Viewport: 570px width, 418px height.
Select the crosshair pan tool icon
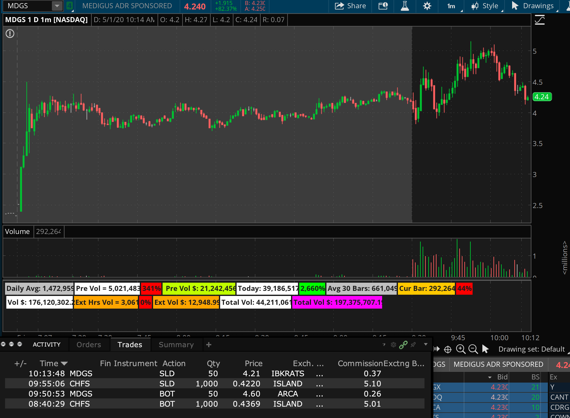point(448,349)
